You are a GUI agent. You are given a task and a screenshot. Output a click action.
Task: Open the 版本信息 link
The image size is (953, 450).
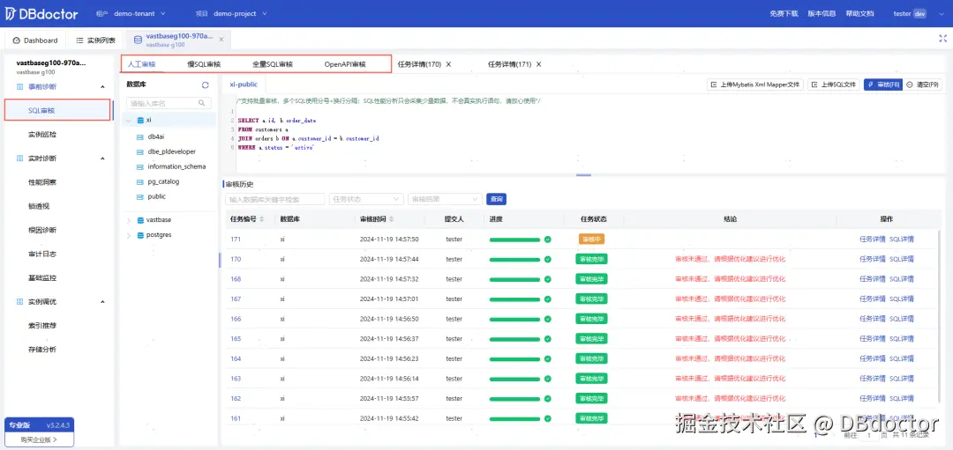point(822,13)
